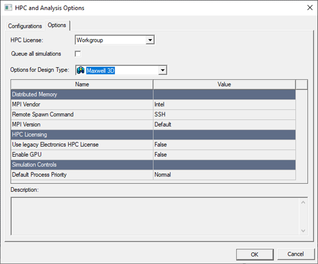The image size is (318, 264).
Task: Select Use legacy Electronics HPC License row
Action: (82, 145)
